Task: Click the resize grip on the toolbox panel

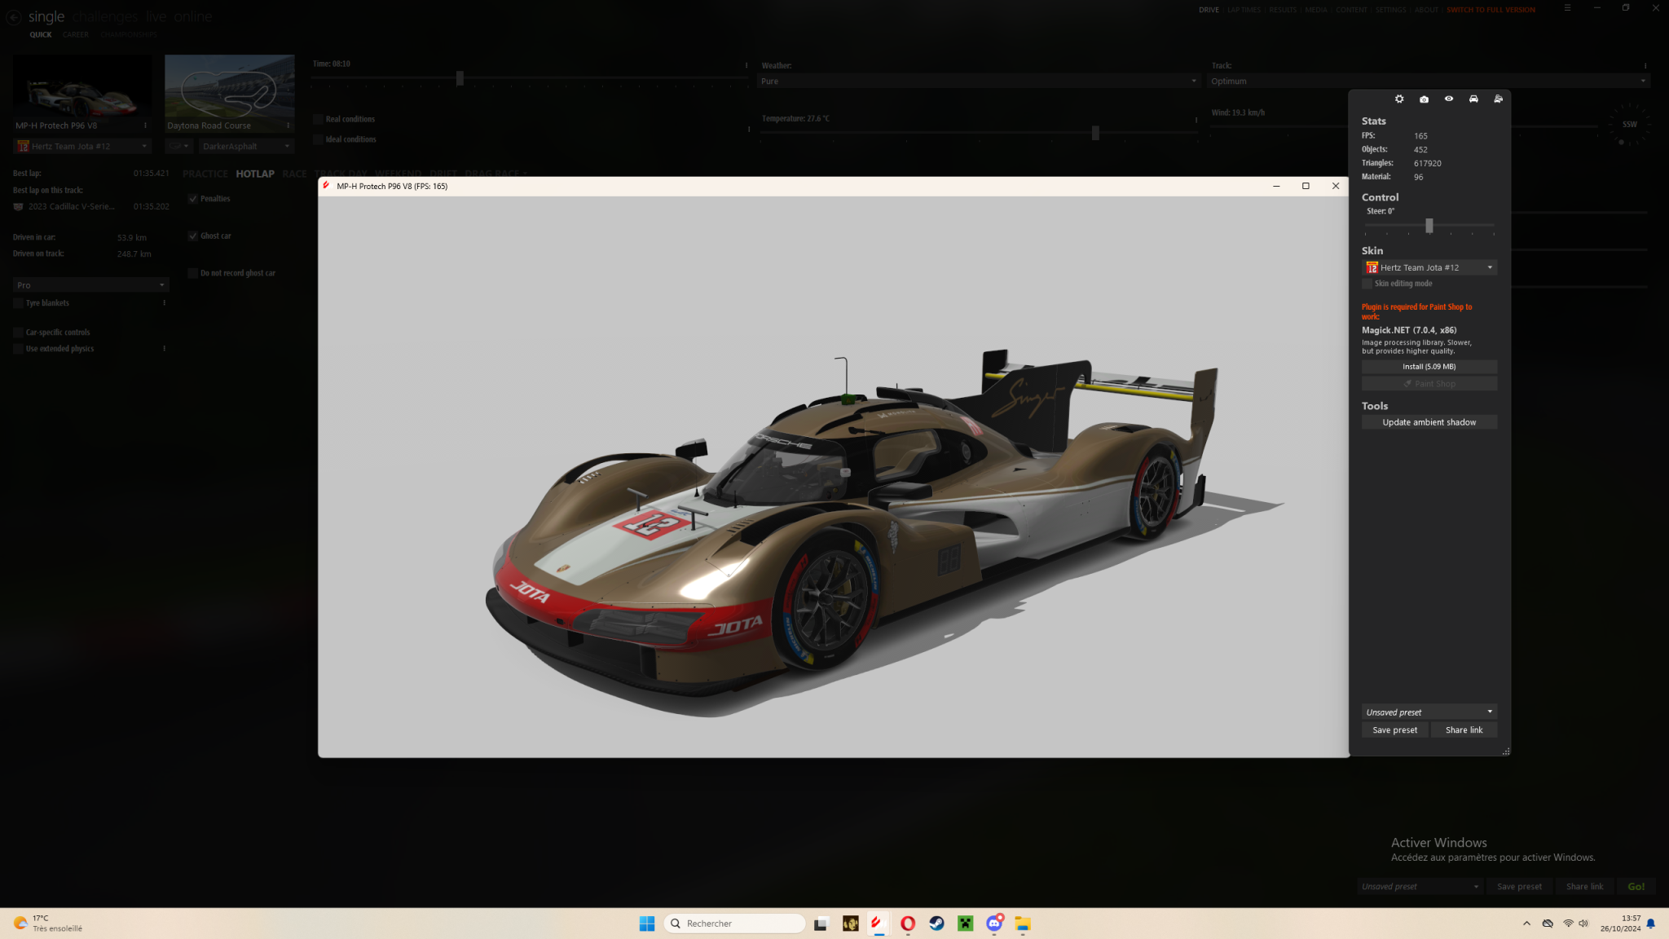Action: (x=1506, y=752)
